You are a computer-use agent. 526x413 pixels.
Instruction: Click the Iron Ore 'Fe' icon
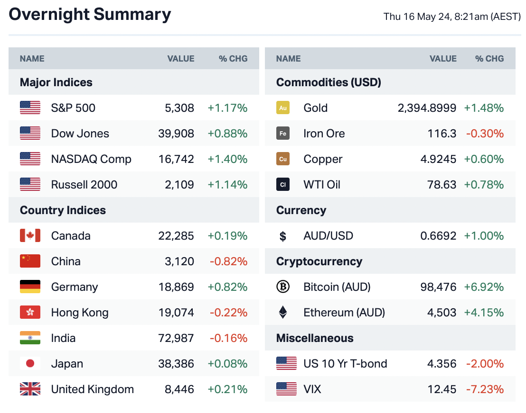283,134
